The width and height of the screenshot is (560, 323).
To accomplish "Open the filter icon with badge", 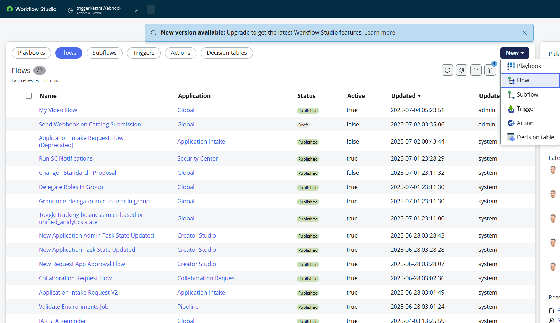I will tap(490, 70).
